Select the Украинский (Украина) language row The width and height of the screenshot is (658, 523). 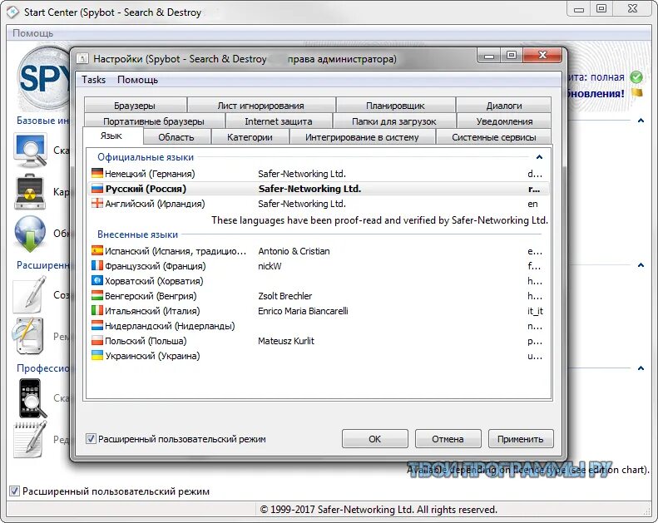tap(319, 356)
